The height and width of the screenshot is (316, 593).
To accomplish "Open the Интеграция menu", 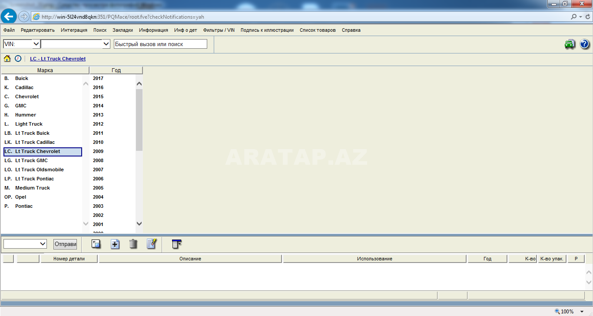I will [74, 30].
